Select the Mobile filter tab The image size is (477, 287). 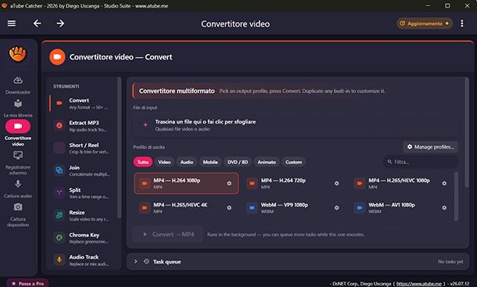(x=210, y=162)
